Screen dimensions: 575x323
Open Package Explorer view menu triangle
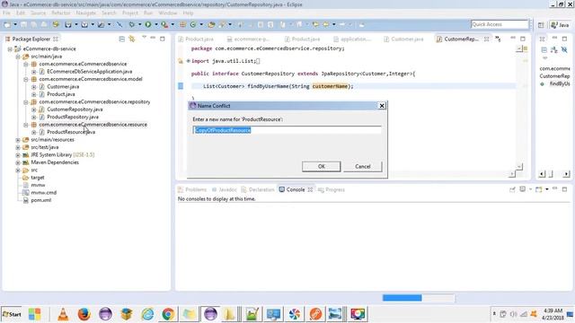(144, 38)
